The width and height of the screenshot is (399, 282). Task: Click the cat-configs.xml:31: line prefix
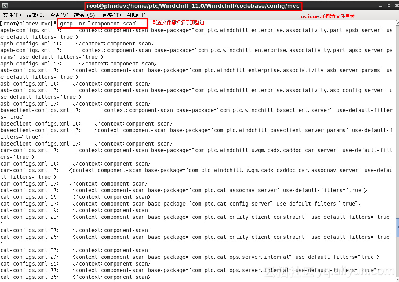point(29,264)
